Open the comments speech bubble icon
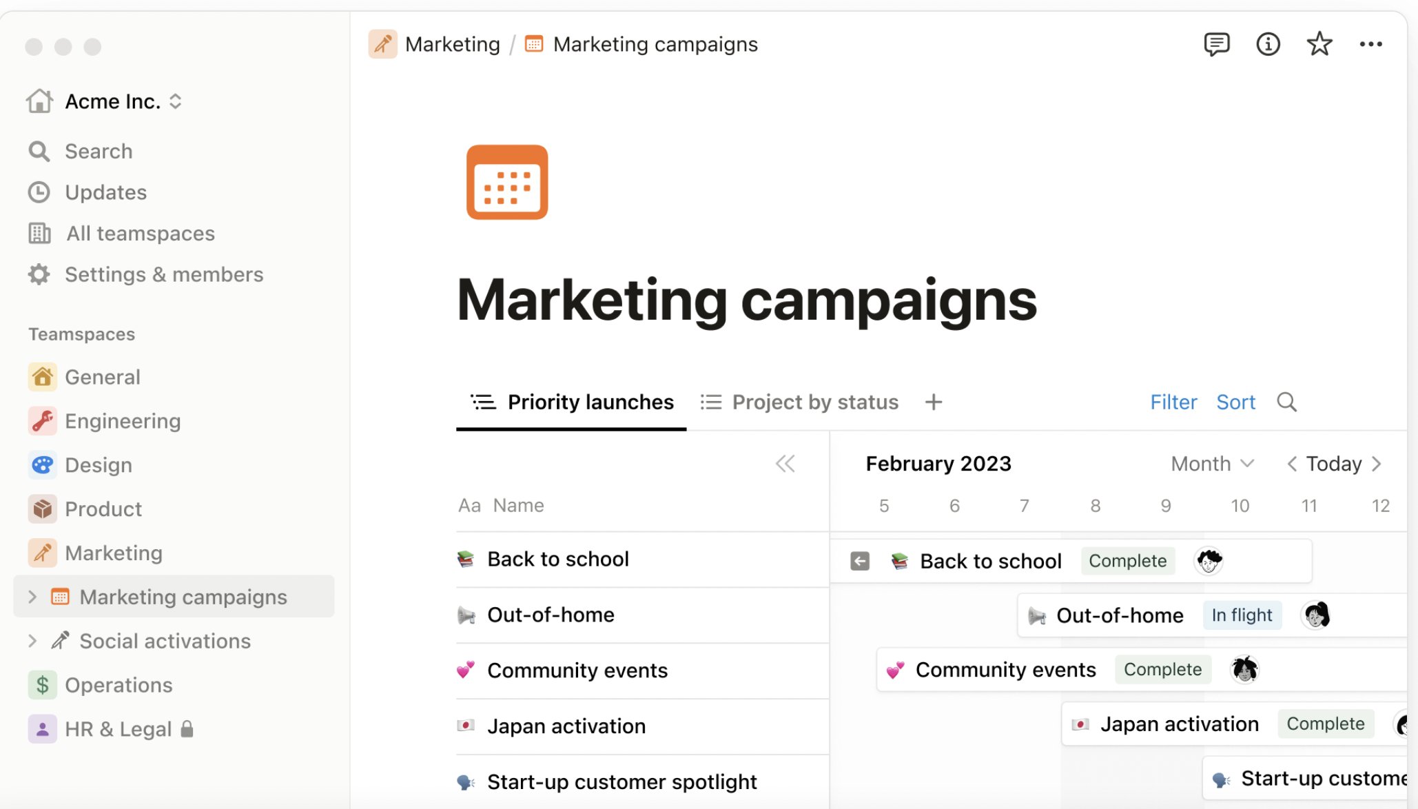The width and height of the screenshot is (1418, 809). pyautogui.click(x=1216, y=44)
